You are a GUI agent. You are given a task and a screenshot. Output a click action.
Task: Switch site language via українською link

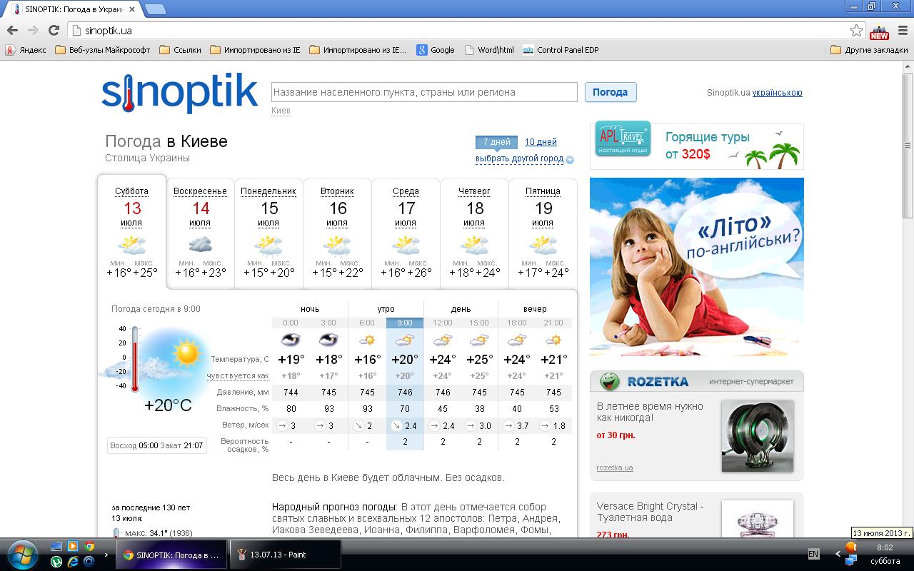[777, 93]
